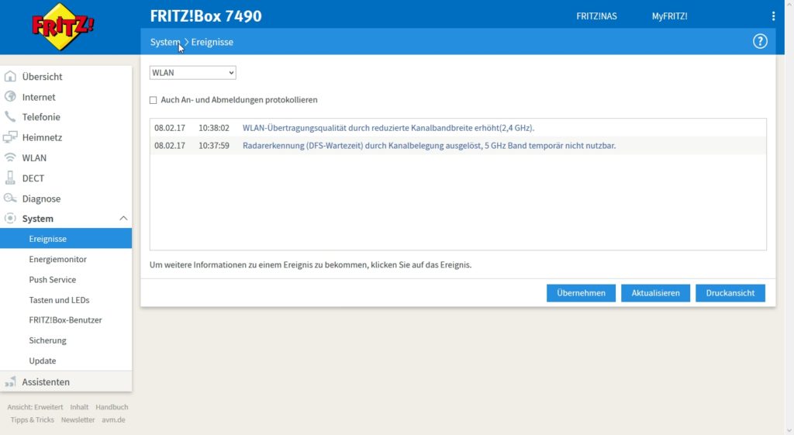
Task: Click the Telefonie phone icon
Action: [10, 117]
